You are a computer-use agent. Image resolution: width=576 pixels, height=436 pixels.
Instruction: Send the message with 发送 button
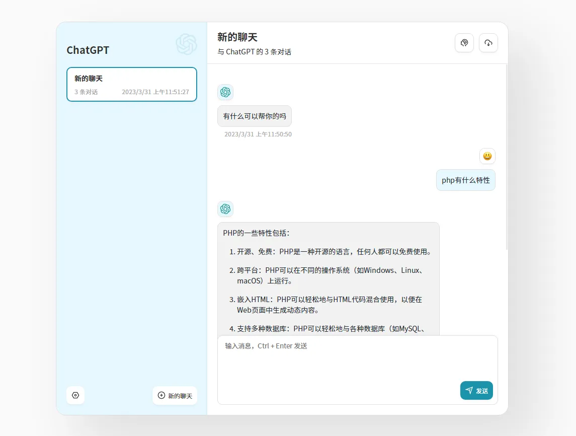point(476,390)
